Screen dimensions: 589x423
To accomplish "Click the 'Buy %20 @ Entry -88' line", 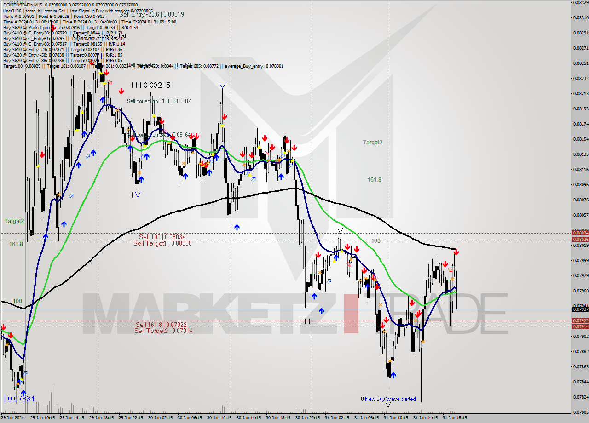I will tap(63, 60).
